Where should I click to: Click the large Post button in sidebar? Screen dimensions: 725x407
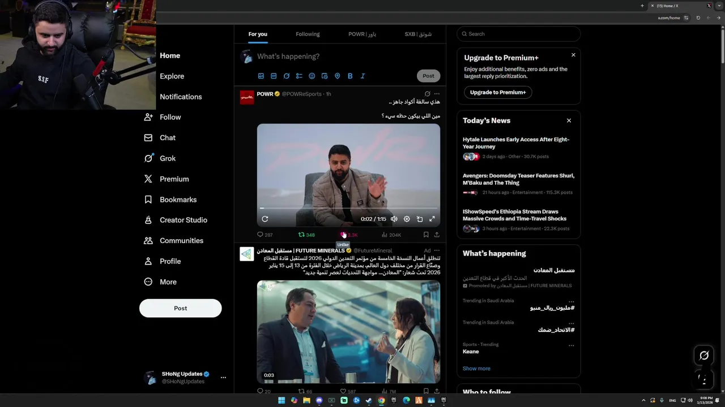pyautogui.click(x=181, y=308)
